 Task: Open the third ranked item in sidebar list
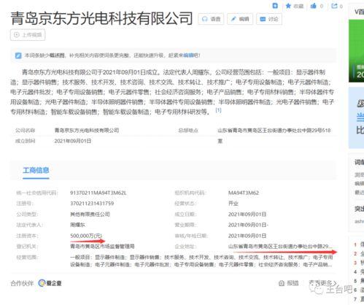[x=359, y=263]
